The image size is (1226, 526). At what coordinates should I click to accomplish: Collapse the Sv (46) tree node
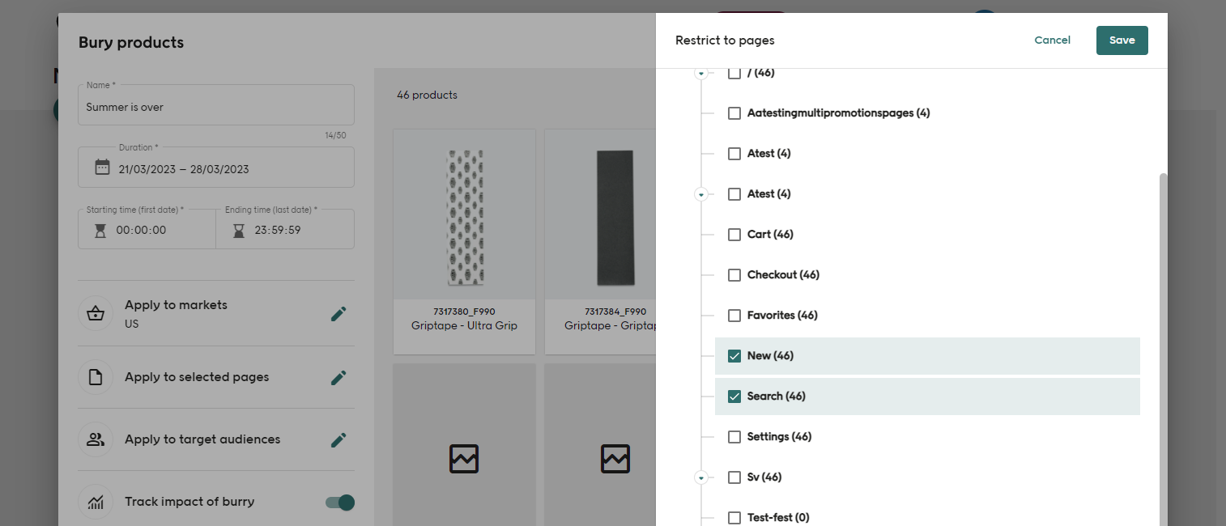701,477
